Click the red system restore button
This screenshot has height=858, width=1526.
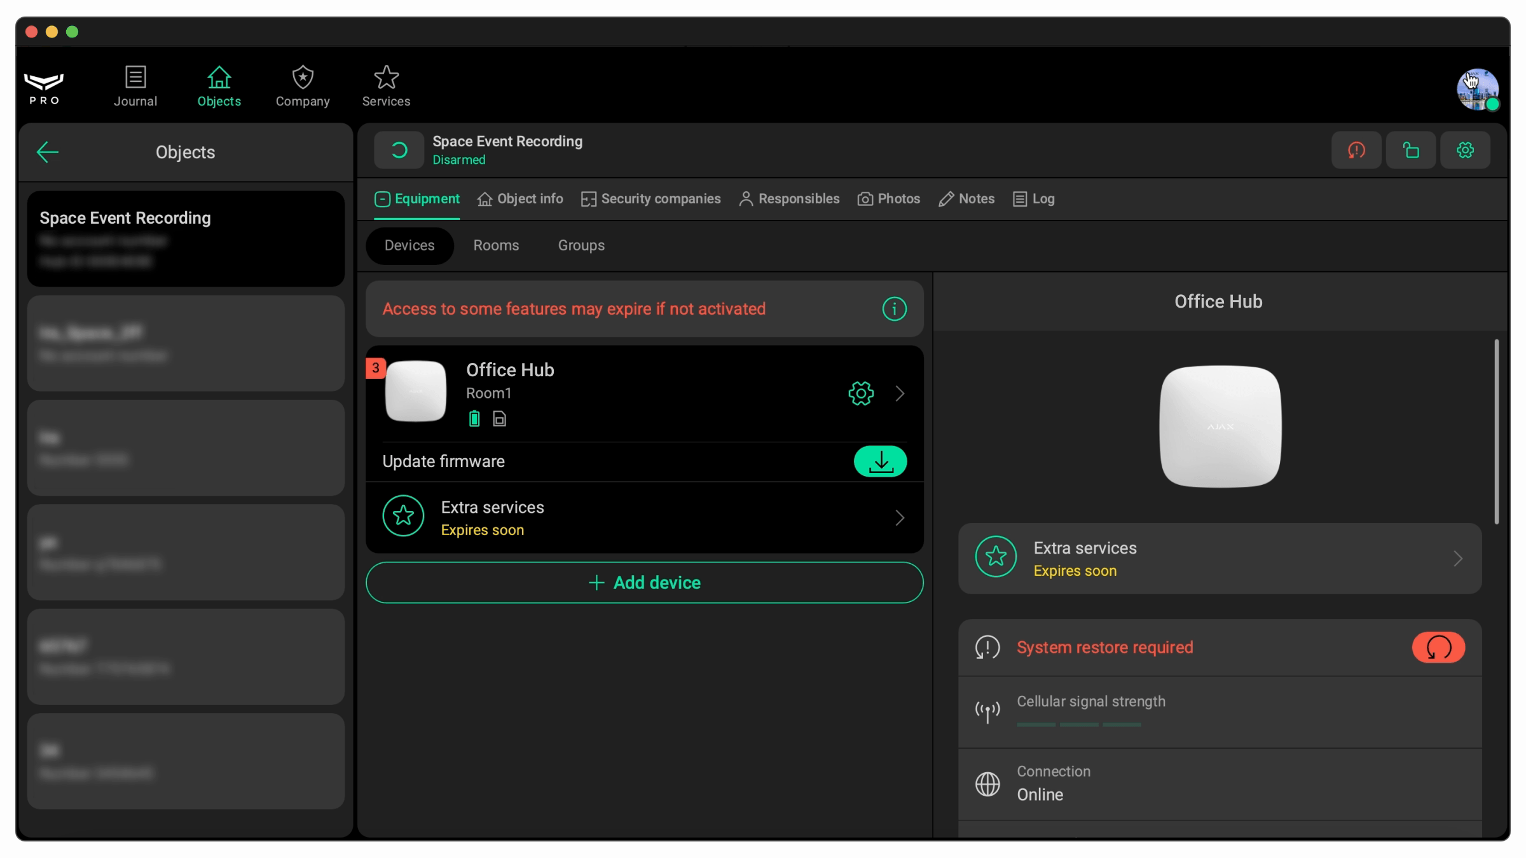click(1438, 647)
